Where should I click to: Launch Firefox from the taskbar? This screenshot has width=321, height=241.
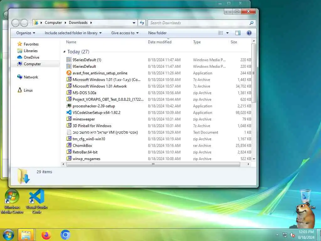46,235
